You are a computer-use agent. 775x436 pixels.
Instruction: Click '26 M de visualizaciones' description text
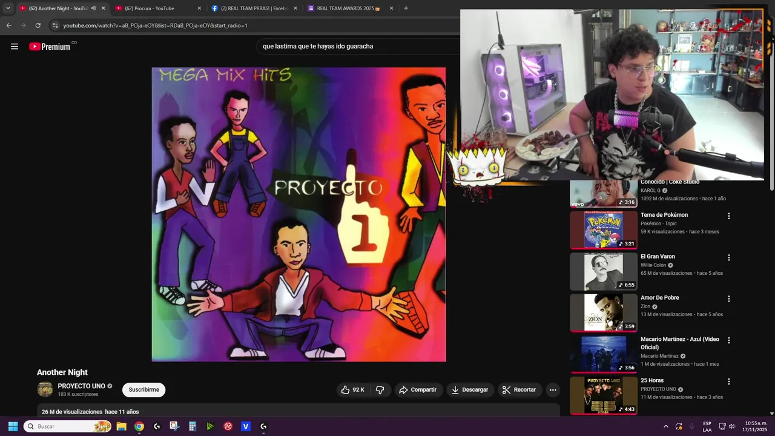(x=72, y=412)
